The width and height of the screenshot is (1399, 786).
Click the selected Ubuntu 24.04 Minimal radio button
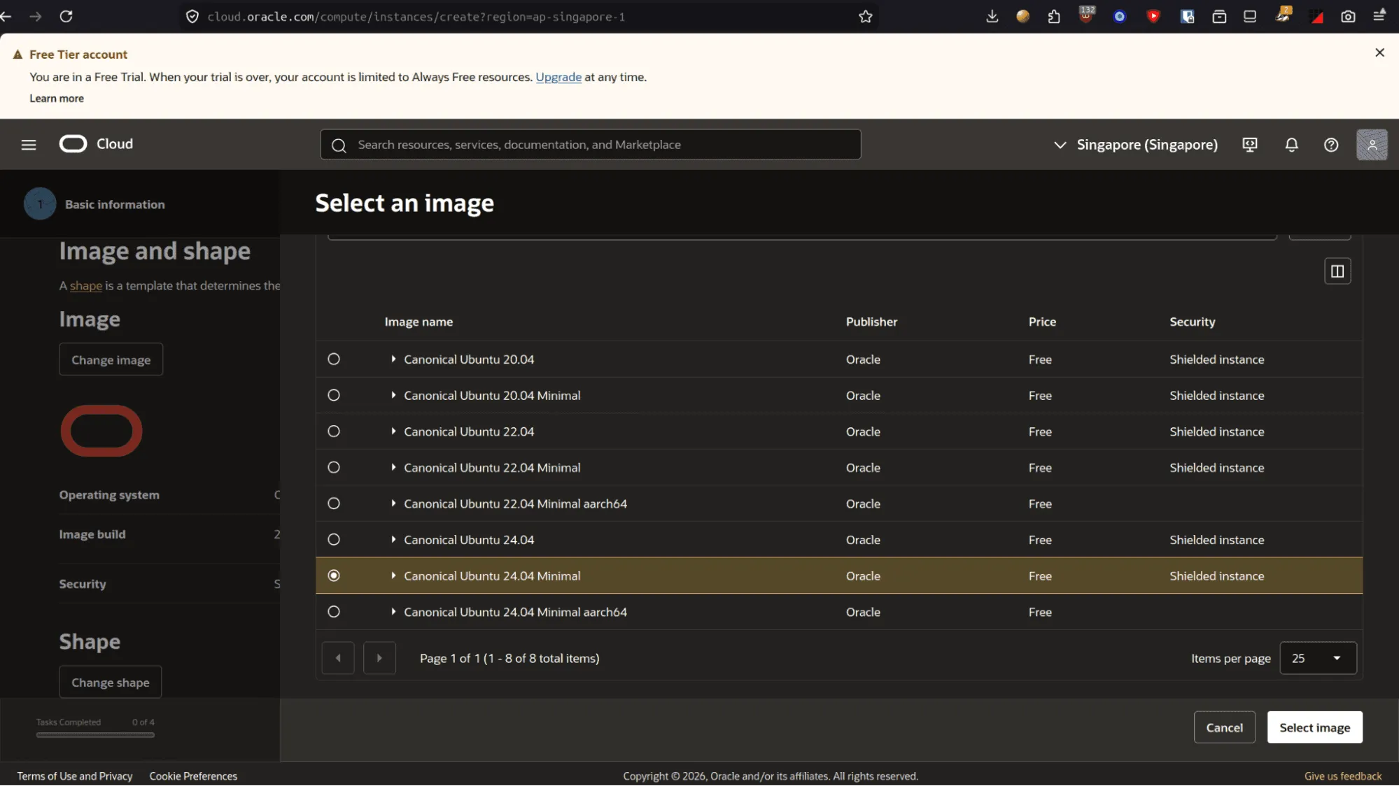point(334,576)
